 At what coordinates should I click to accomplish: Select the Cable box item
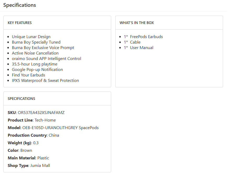[135, 42]
